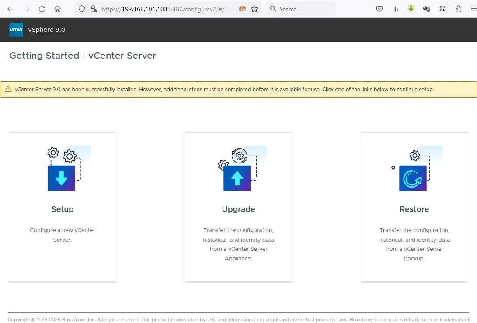The image size is (477, 323).
Task: Open the Firefox Library icon
Action: point(395,9)
